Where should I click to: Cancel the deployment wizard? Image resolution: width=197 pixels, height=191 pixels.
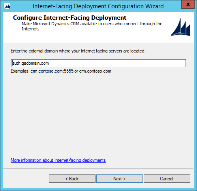(x=167, y=179)
